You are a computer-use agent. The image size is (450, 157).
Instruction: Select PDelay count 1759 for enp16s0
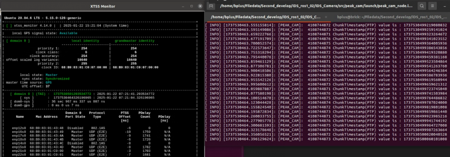point(146,132)
